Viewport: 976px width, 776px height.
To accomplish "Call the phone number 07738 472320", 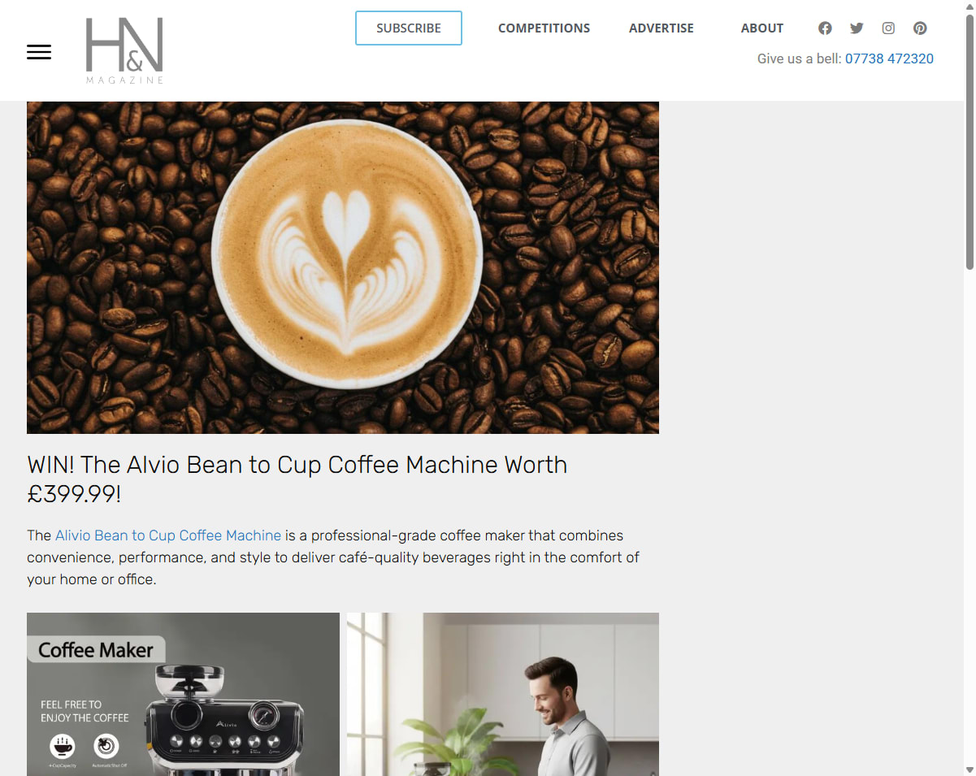I will point(889,59).
